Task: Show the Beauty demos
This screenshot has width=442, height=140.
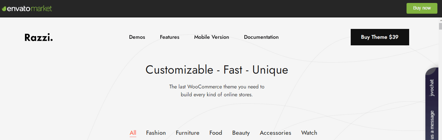Action: coord(241,133)
